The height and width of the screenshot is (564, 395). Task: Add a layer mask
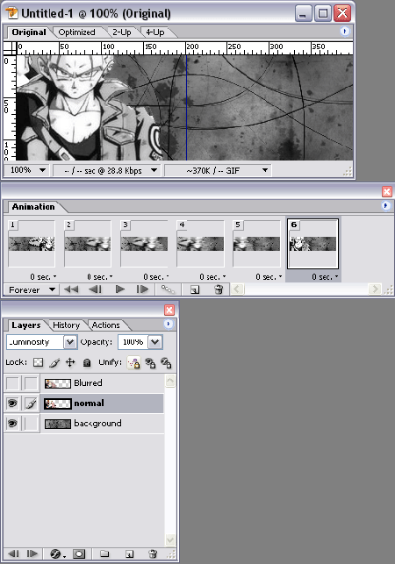point(79,553)
